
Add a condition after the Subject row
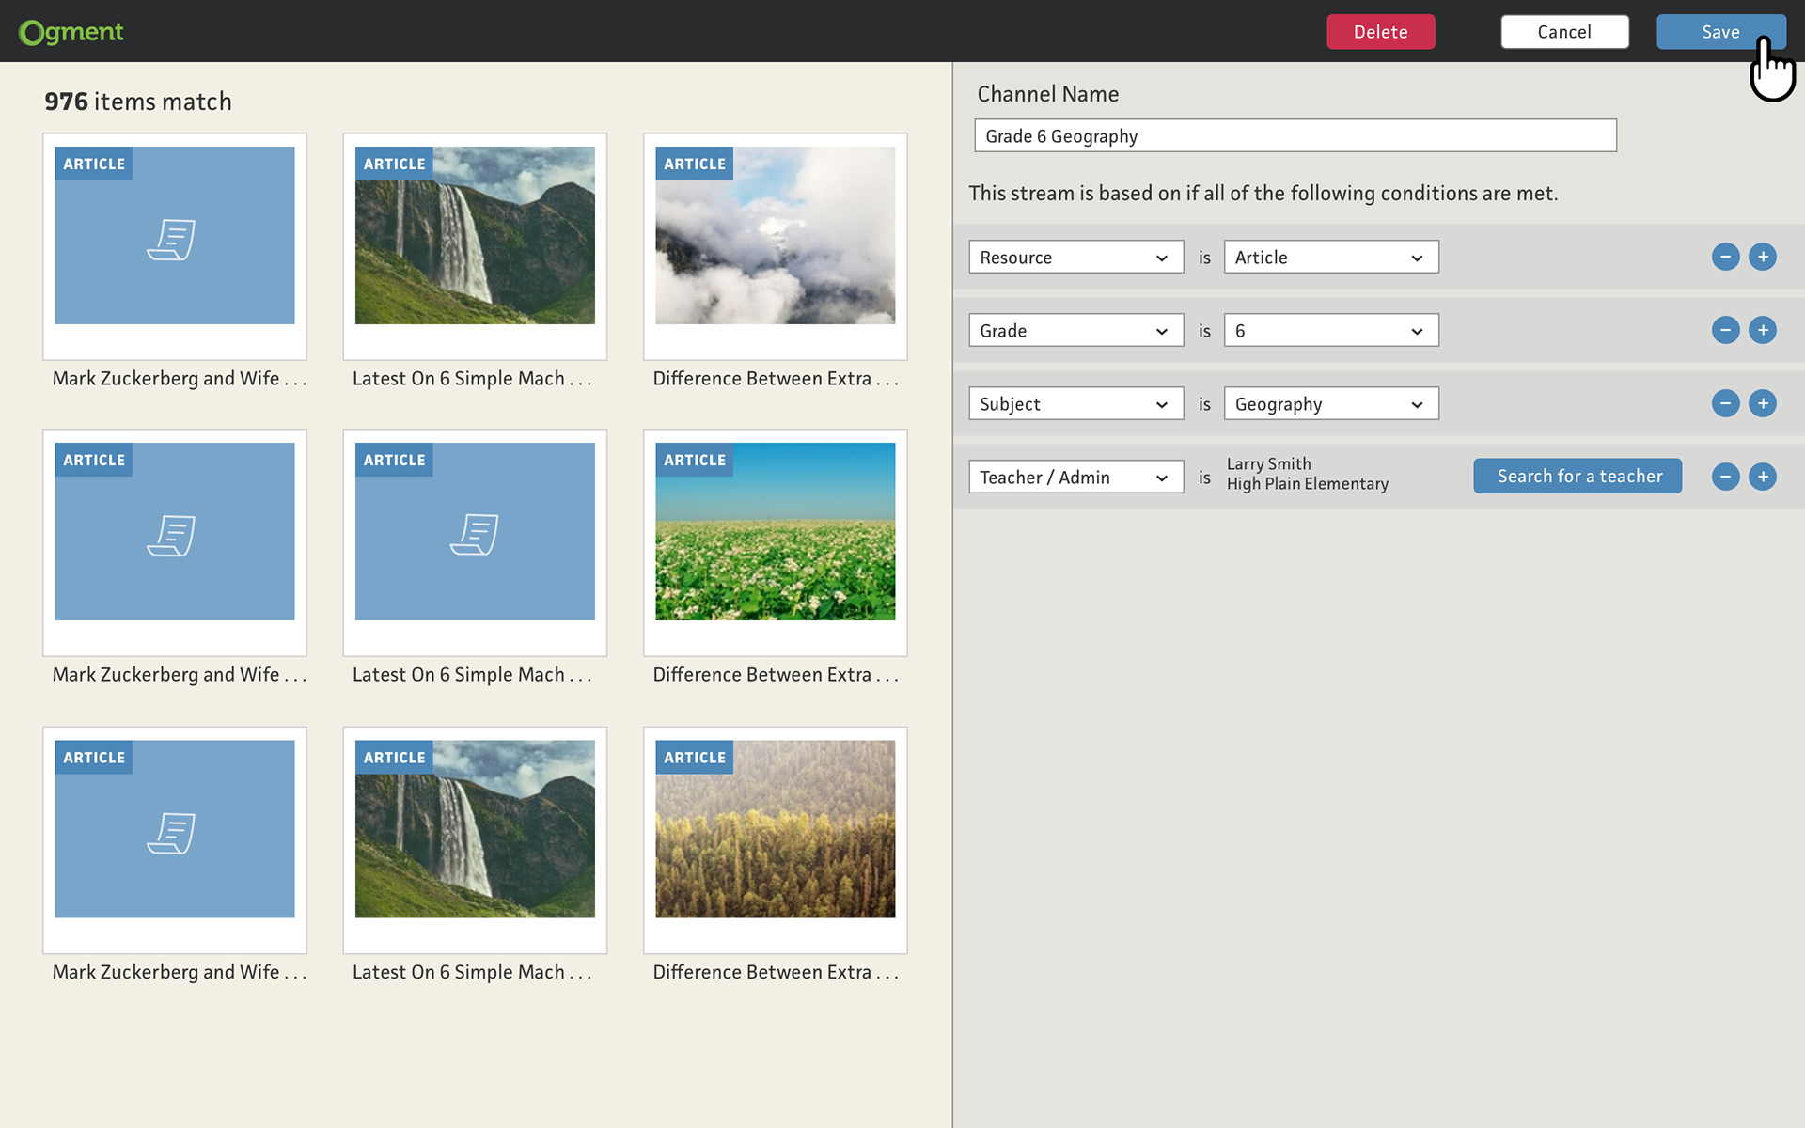(x=1763, y=403)
